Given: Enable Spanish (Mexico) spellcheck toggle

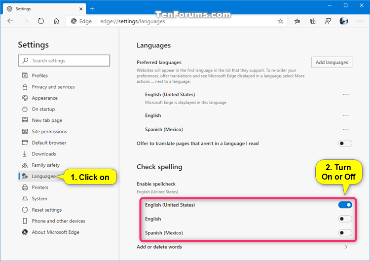Looking at the screenshot, I should [345, 233].
